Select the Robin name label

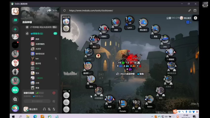[x=150, y=107]
